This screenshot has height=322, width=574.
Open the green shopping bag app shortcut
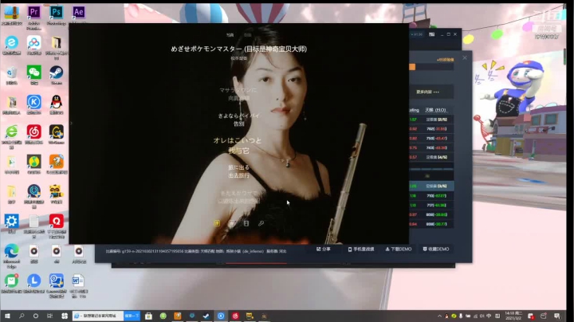tap(11, 281)
